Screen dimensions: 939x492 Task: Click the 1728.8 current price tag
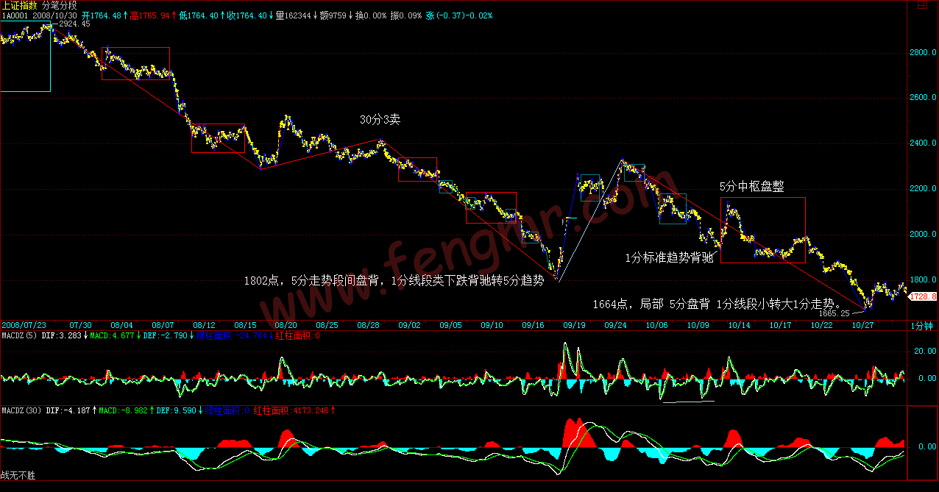coord(924,296)
